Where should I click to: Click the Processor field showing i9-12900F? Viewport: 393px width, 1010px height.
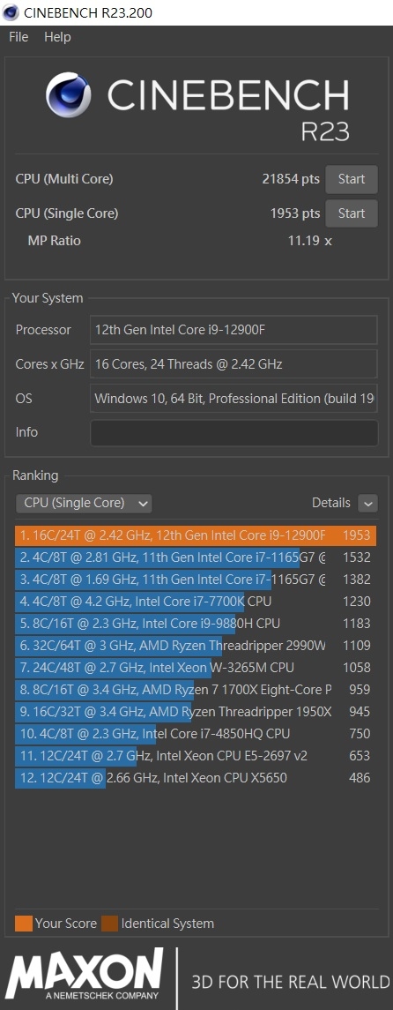(234, 330)
